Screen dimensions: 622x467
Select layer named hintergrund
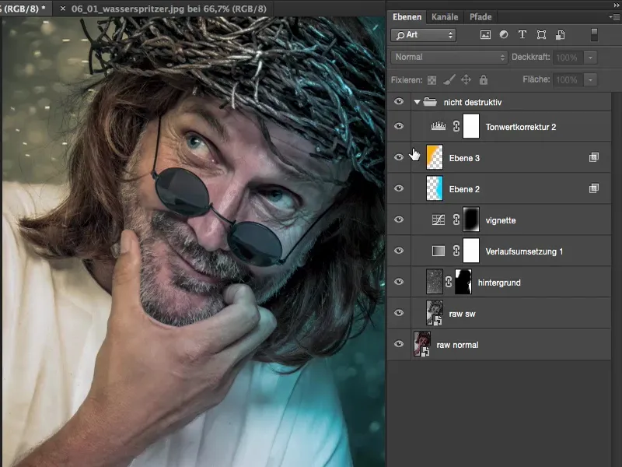(x=499, y=283)
